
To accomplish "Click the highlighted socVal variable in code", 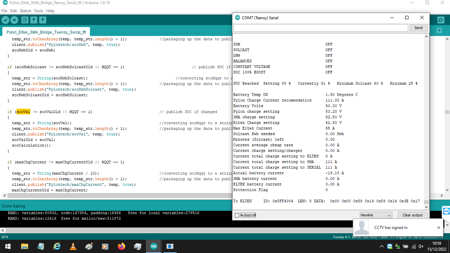I will 23,112.
